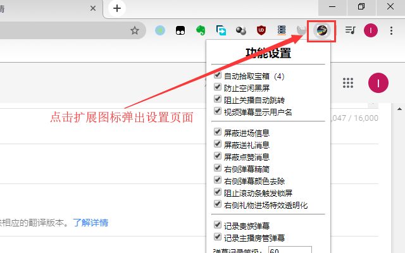The height and width of the screenshot is (253, 405).
Task: Open the Chrome profile avatar in toolbar
Action: click(371, 30)
